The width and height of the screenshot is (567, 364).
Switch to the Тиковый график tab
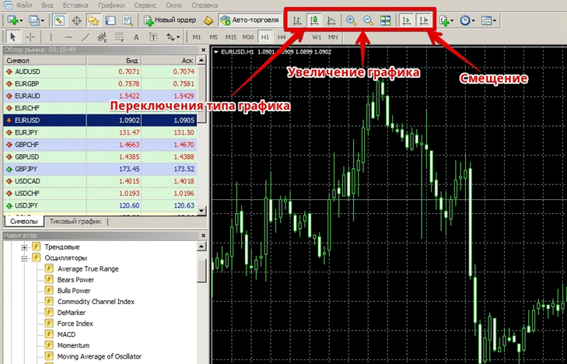[x=75, y=221]
